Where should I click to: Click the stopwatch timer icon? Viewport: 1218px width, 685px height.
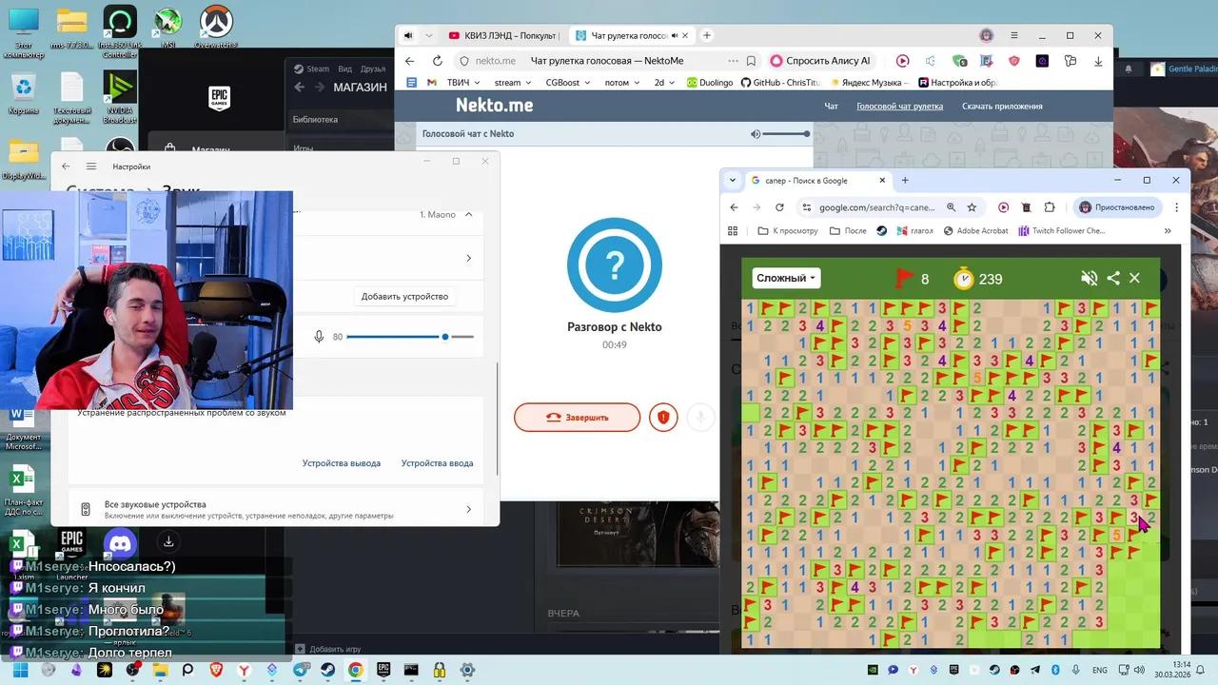pyautogui.click(x=964, y=278)
